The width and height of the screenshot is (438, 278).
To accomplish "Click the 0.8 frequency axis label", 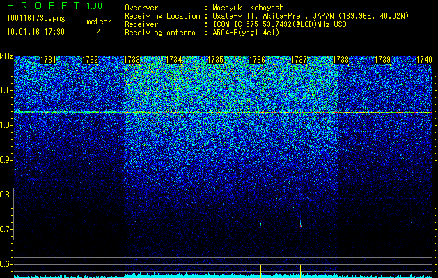I will pyautogui.click(x=6, y=195).
